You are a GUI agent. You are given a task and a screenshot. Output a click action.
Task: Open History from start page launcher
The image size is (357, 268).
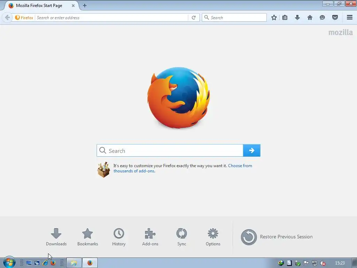(x=119, y=237)
